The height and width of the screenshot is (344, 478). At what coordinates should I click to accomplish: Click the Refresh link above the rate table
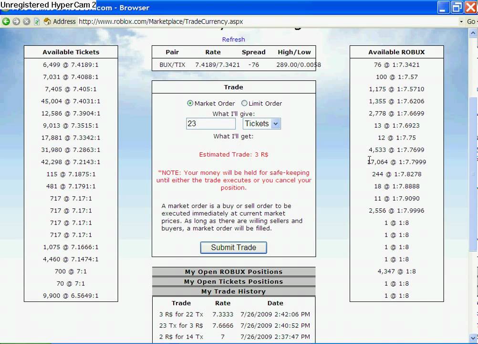pyautogui.click(x=233, y=40)
